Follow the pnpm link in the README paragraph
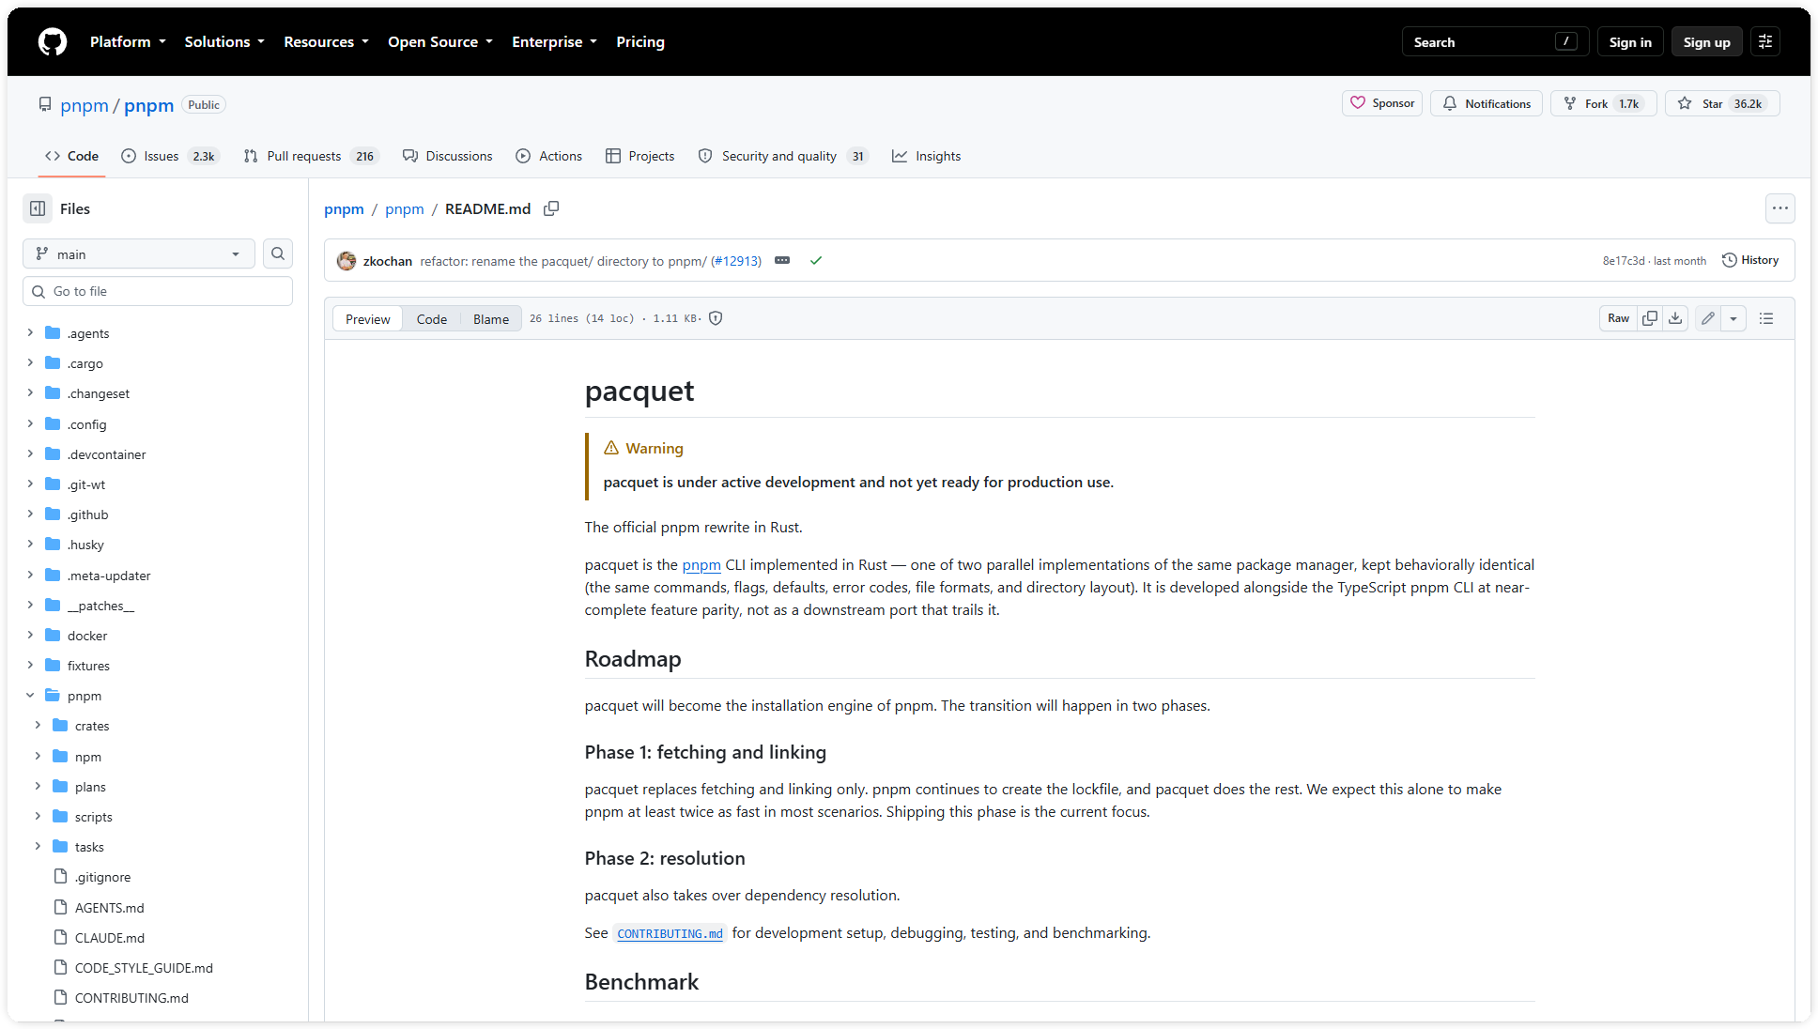1818x1029 pixels. (701, 564)
